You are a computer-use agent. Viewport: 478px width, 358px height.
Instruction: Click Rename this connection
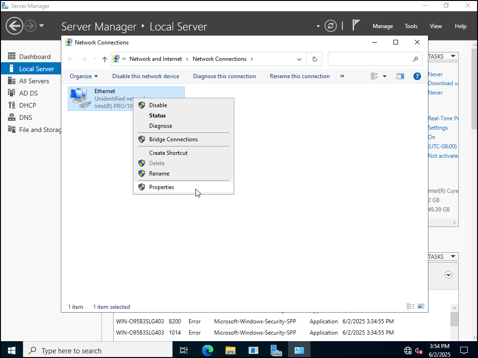coord(300,76)
